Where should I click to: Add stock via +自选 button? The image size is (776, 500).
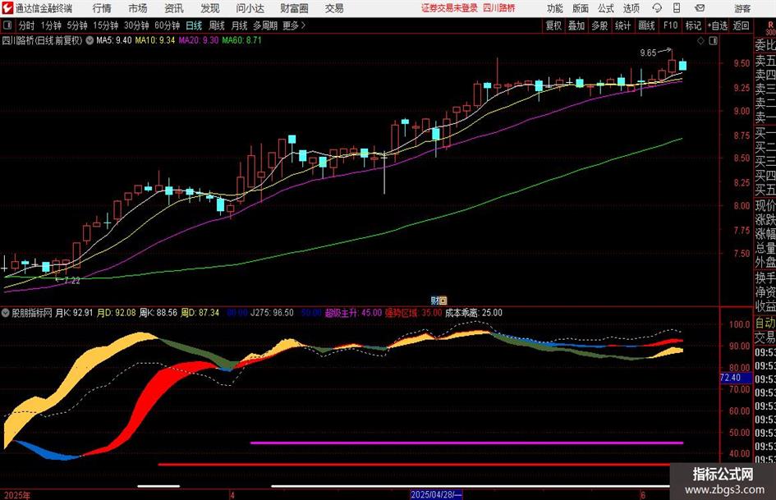[x=717, y=25]
